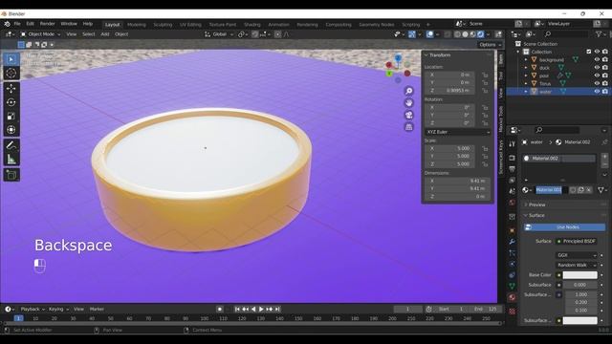Toggle Collection exclude checkbox in outliner

click(x=589, y=52)
